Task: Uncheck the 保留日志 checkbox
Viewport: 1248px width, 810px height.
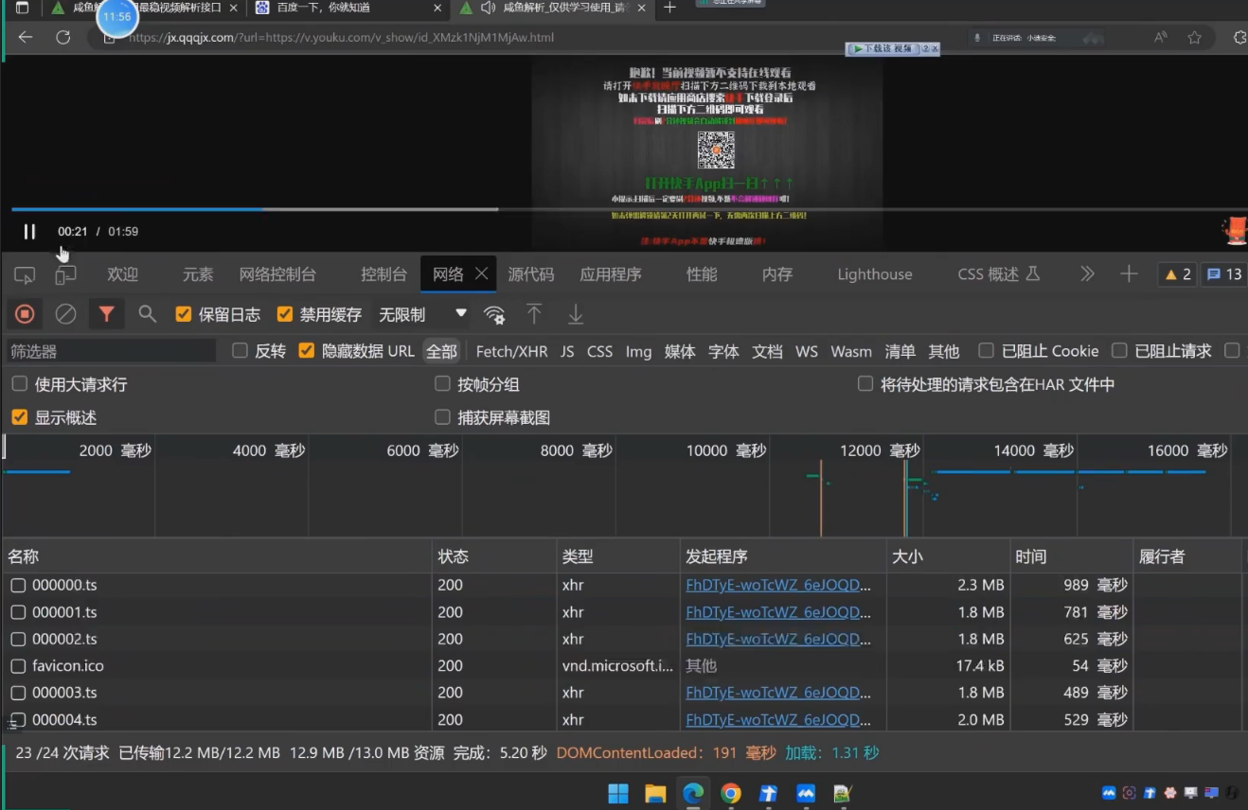Action: (184, 314)
